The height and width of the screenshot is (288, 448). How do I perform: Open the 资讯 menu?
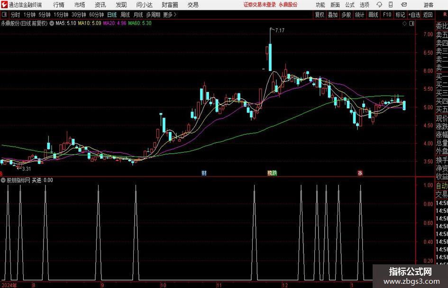pos(101,5)
